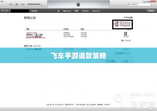157x111 pixels.
Task: Go forward with the right arrow navigation button
Action: 6,11
